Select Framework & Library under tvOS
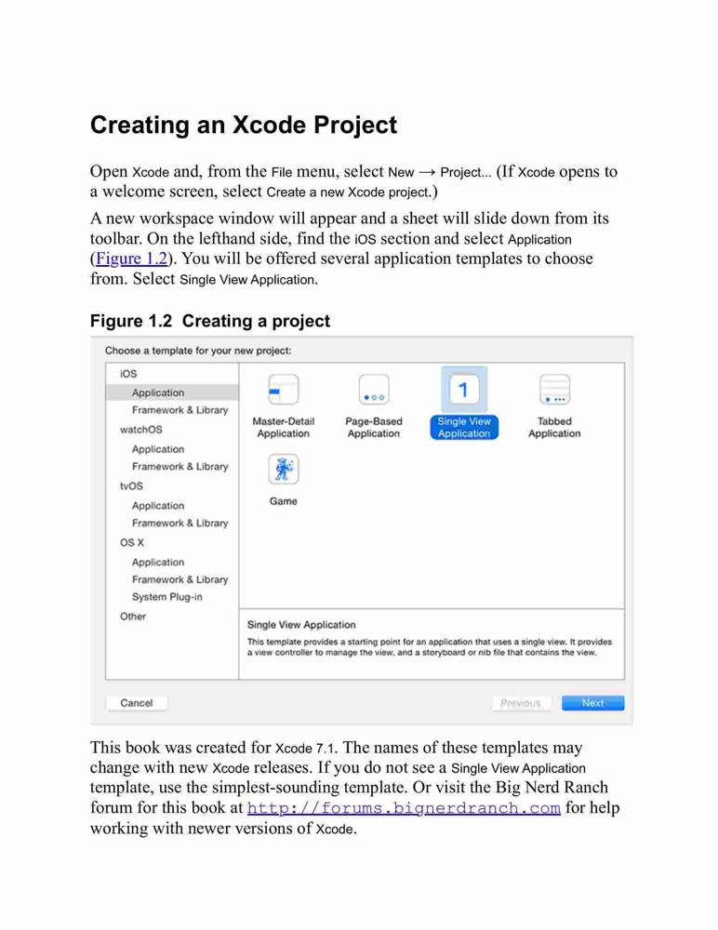 (x=179, y=523)
